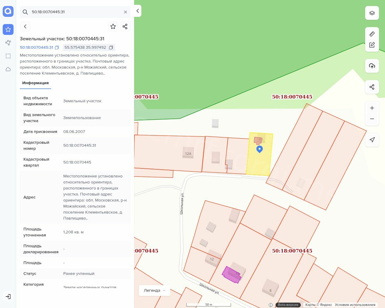Open the cloud section in sidebar
385x308 pixels.
pos(8,69)
